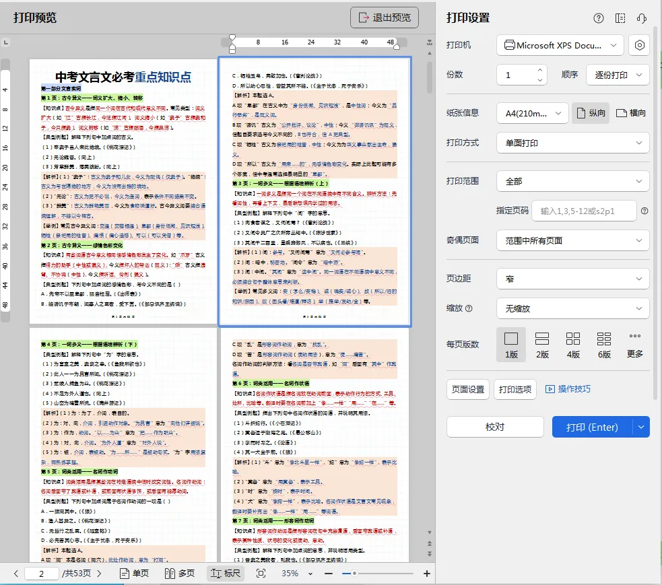Select 2版 pages per sheet
This screenshot has width=662, height=585.
click(x=542, y=345)
